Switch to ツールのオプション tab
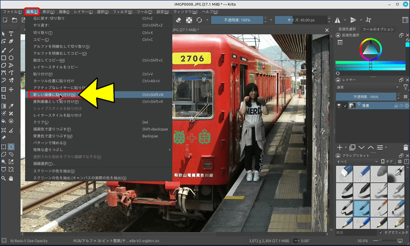 tap(378, 29)
